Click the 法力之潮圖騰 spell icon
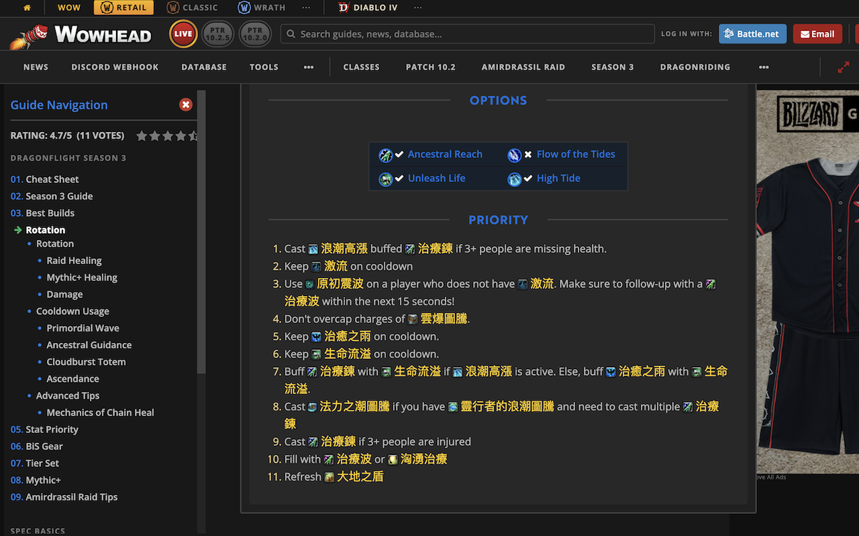Screen dimensions: 859x536 pyautogui.click(x=312, y=407)
